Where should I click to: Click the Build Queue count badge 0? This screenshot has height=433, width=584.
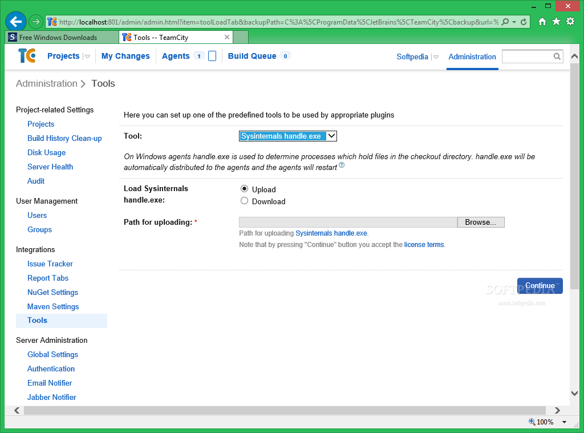285,56
